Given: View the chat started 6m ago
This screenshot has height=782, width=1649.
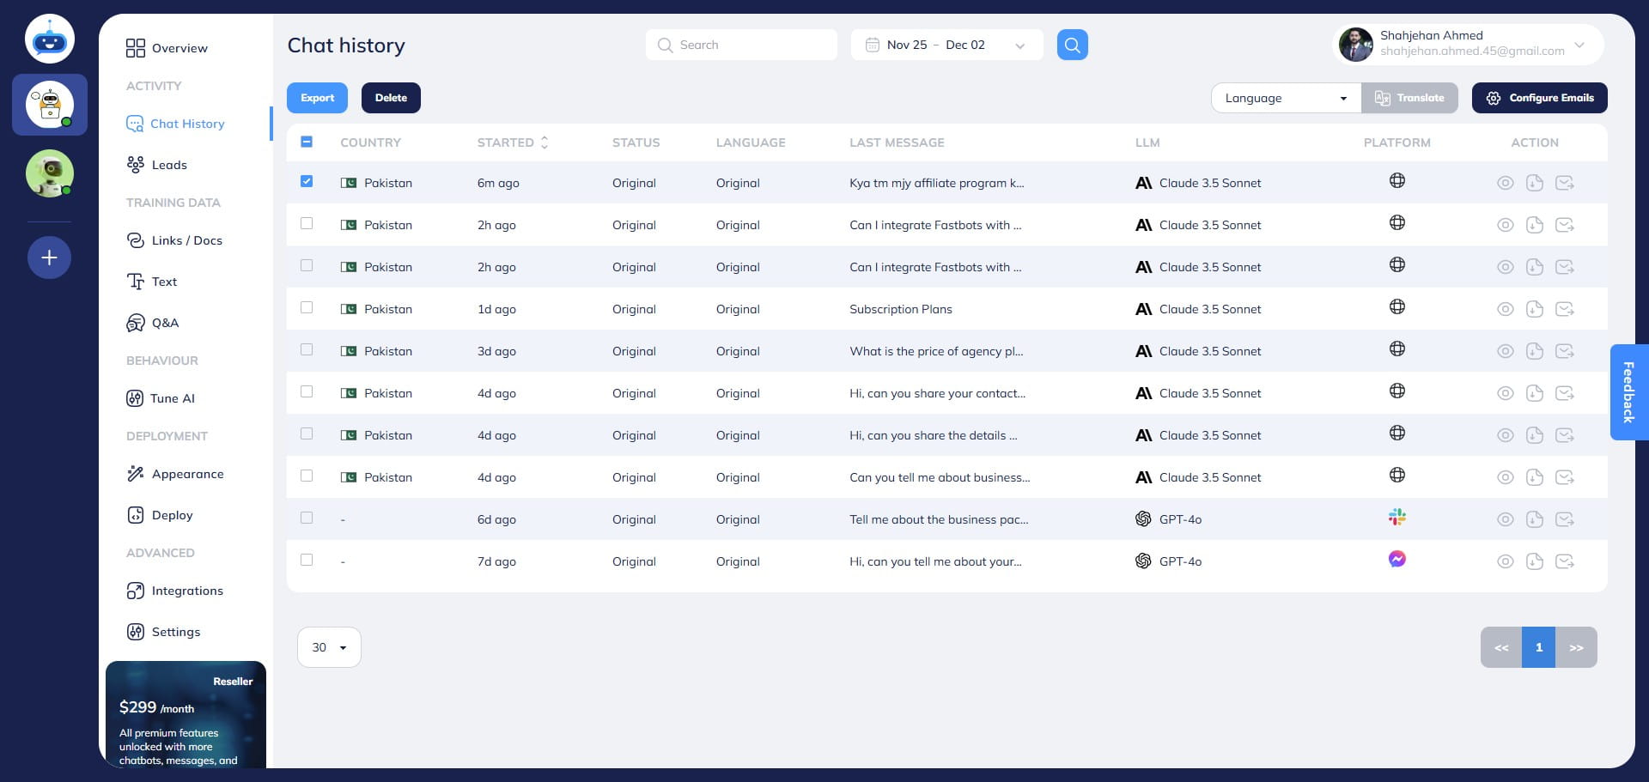Looking at the screenshot, I should tap(1505, 182).
